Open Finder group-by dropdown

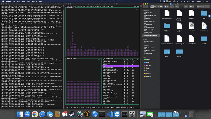tap(166, 7)
